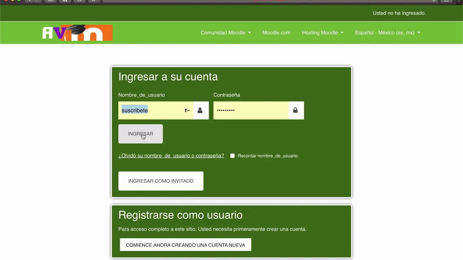Expand the Hosting Moodle menu
Screen dimensions: 463x260
(x=323, y=32)
